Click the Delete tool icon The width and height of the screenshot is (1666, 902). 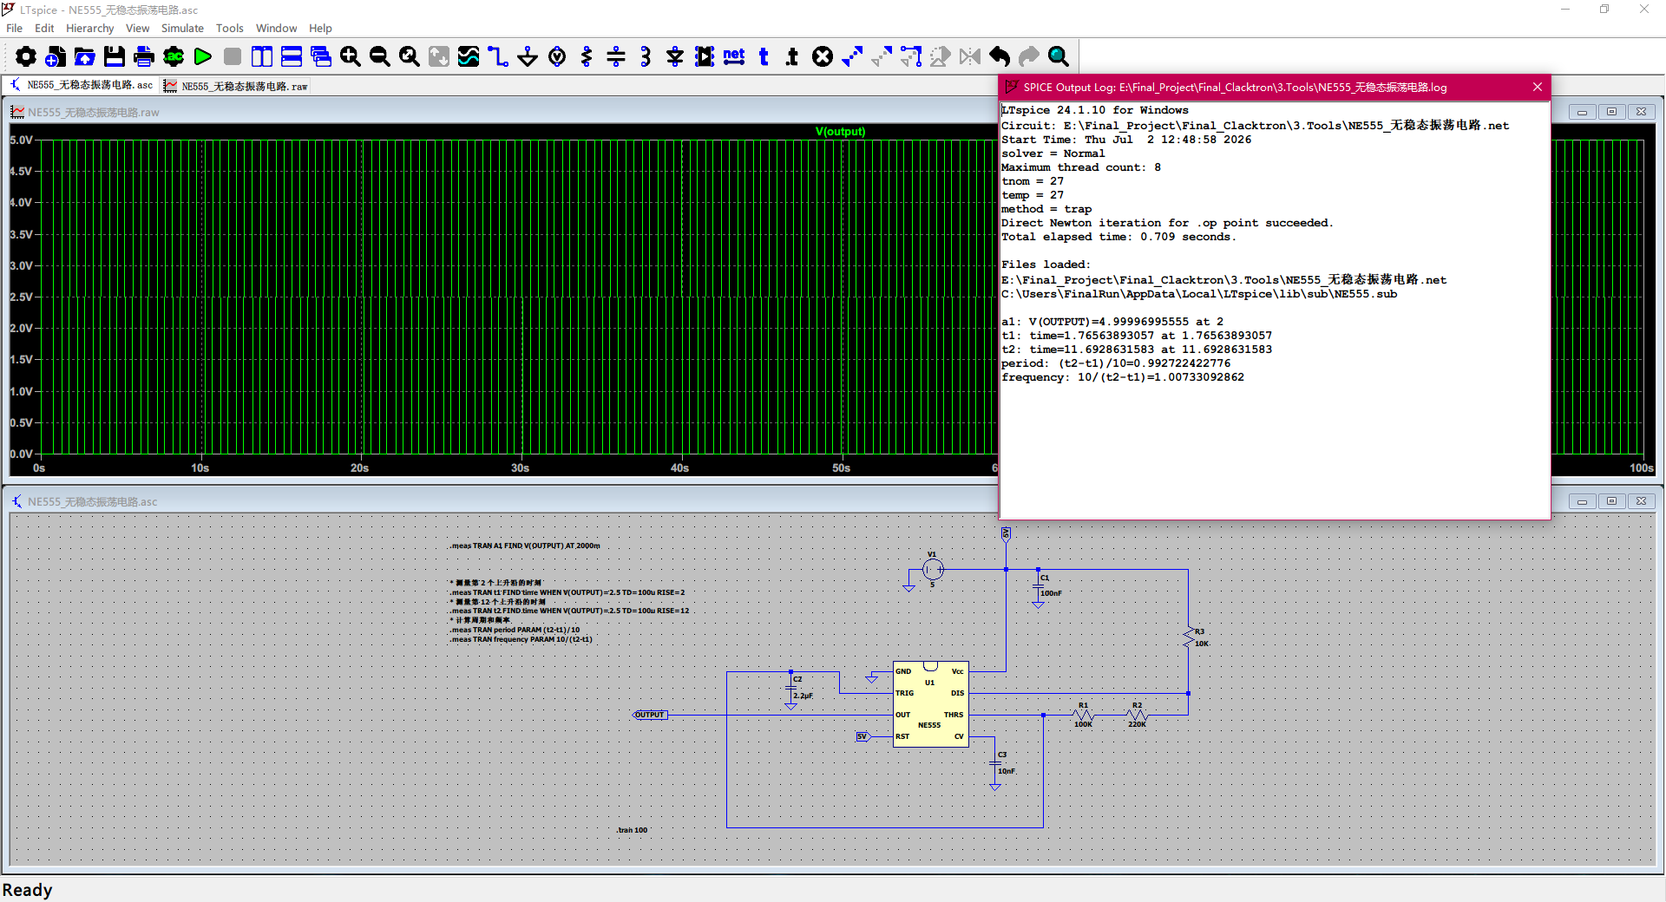click(x=823, y=57)
